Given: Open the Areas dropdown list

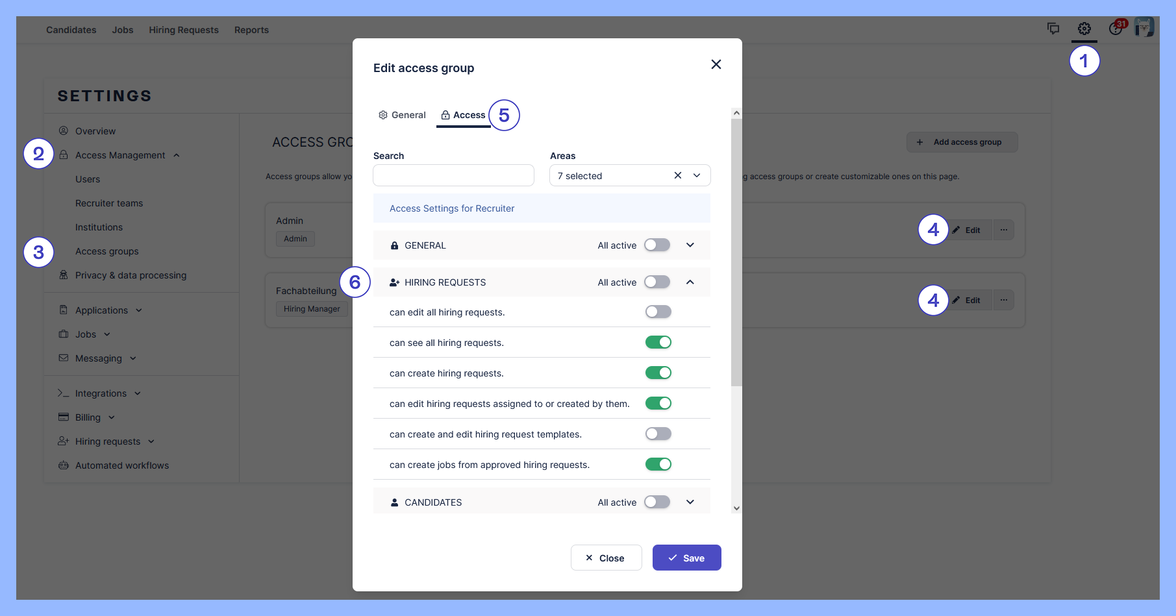Looking at the screenshot, I should [x=697, y=176].
